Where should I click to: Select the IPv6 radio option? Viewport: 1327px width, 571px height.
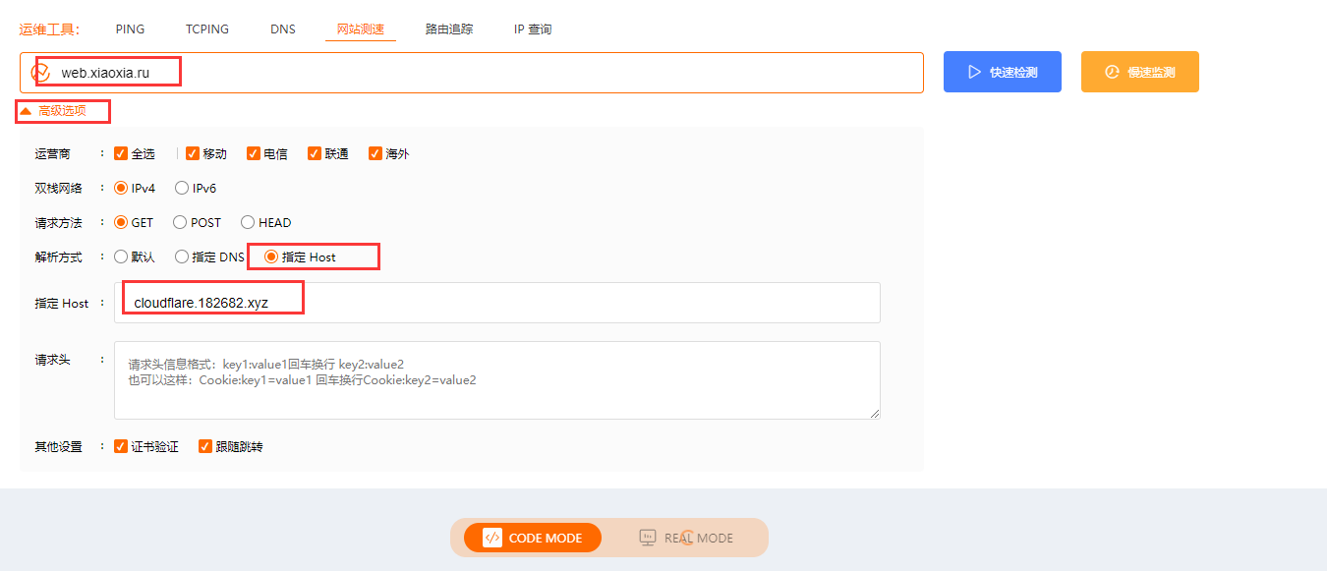click(182, 188)
